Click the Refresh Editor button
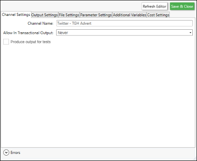This screenshot has width=197, height=161. point(155,6)
